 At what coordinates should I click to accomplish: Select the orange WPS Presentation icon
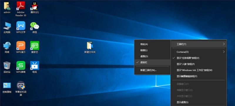(21, 46)
